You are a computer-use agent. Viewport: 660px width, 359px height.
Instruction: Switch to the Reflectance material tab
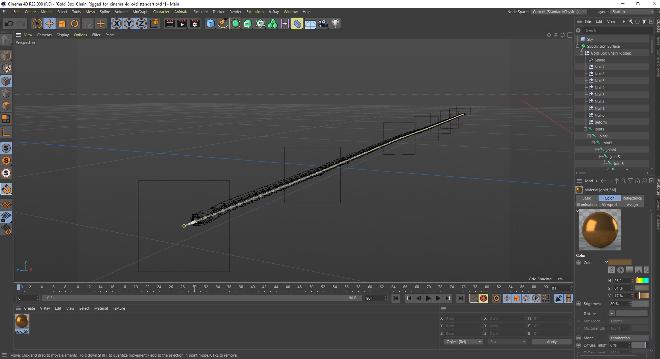632,198
